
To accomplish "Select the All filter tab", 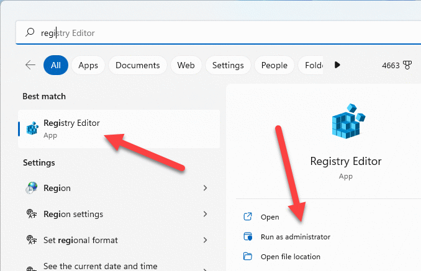I will (x=56, y=65).
